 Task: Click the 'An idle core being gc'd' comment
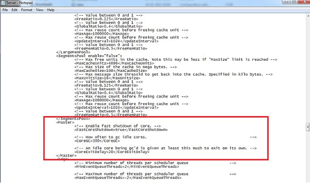pos(165,148)
